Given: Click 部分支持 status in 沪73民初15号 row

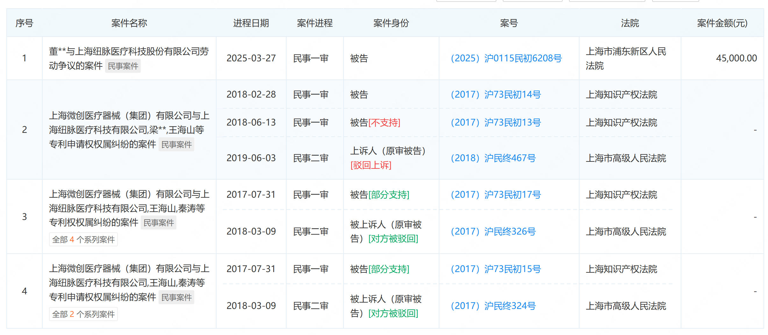Looking at the screenshot, I should click(389, 269).
